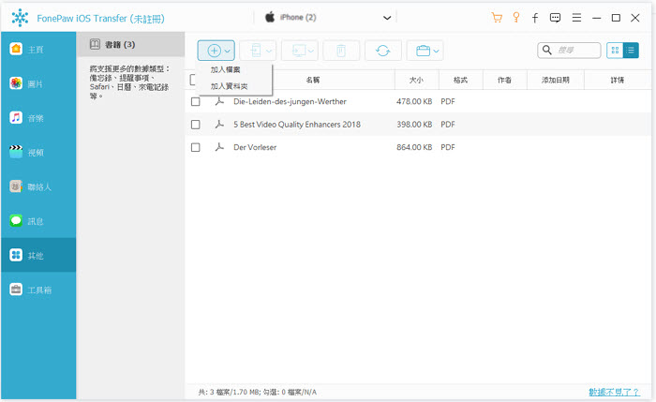Choose 加入檔案 from the add menu
Viewport: 656px width, 402px height.
click(x=226, y=70)
